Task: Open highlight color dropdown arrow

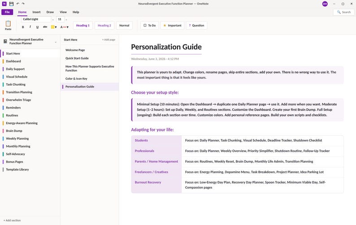Action: tap(56, 27)
